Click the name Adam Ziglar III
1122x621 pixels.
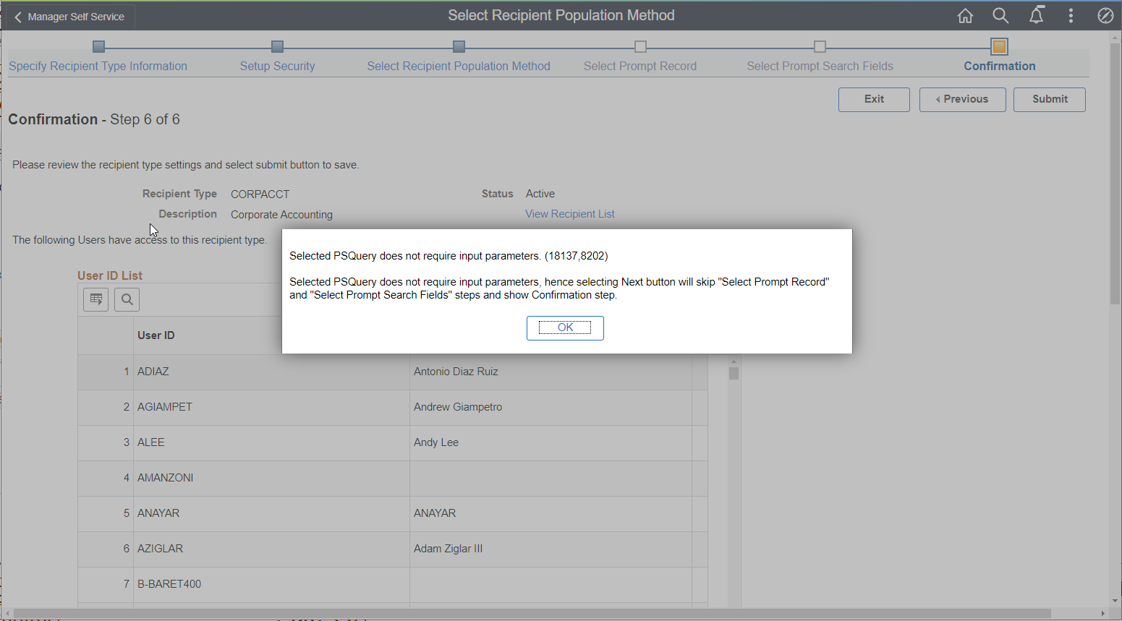pos(448,549)
